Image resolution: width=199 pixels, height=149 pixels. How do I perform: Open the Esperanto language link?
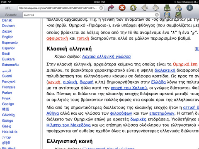(x=10, y=43)
